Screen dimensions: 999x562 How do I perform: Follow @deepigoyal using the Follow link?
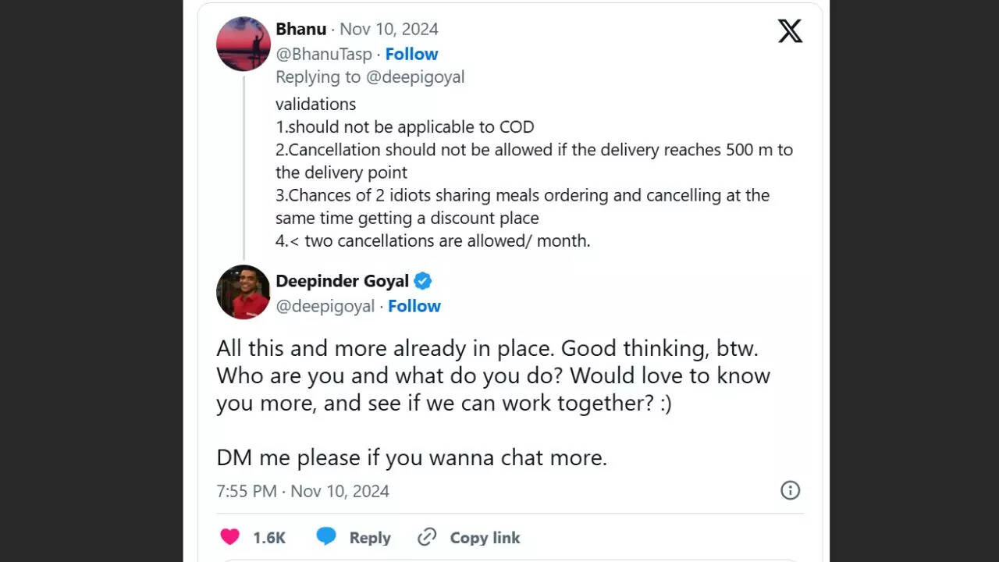[x=414, y=306]
